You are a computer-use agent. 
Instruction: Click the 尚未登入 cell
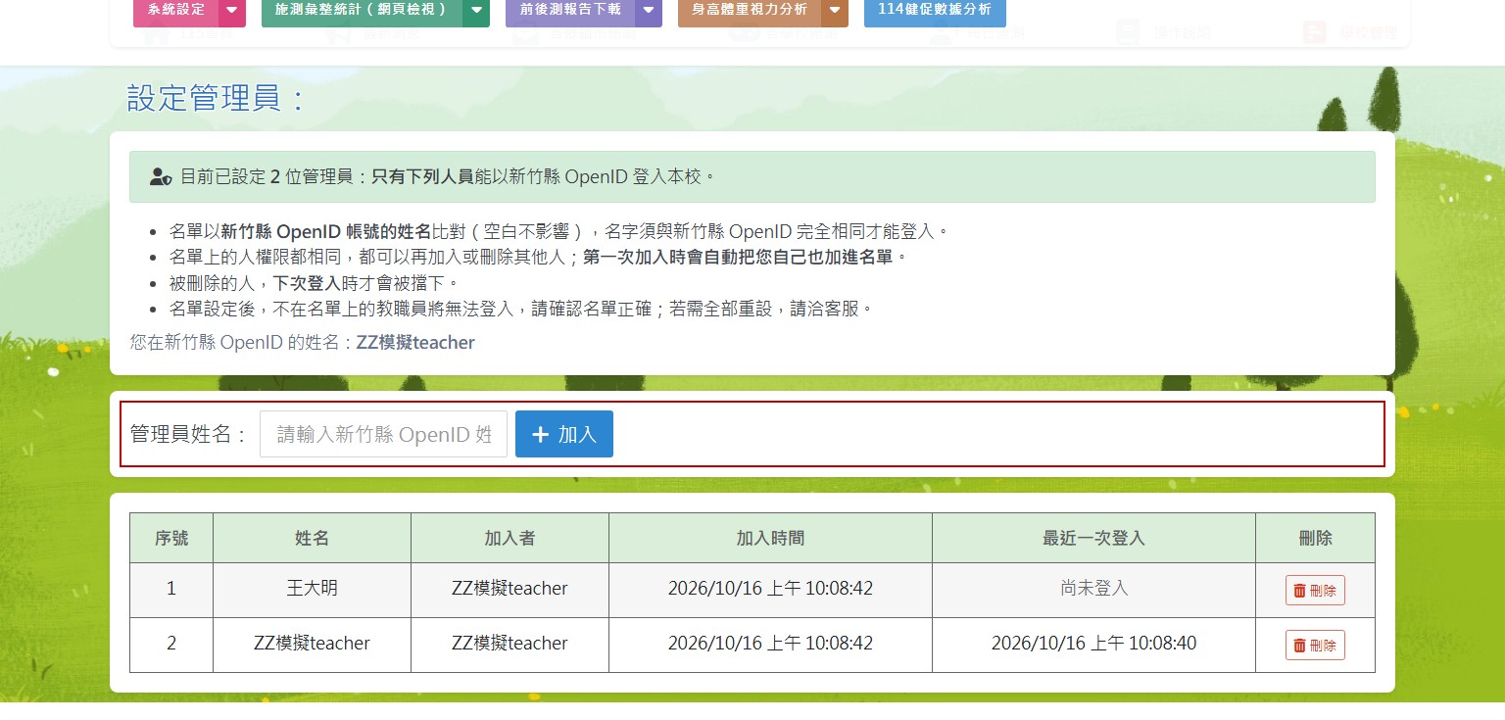[x=1093, y=589]
